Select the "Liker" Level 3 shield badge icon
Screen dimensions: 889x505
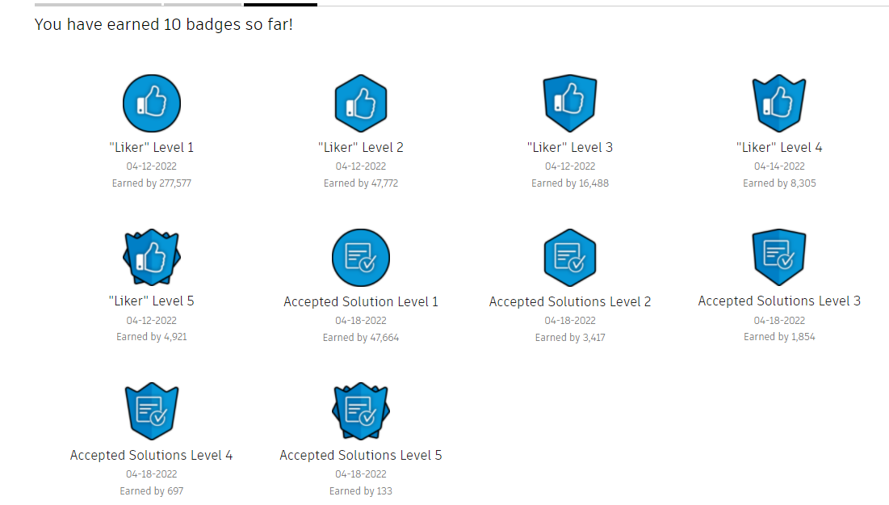click(570, 103)
